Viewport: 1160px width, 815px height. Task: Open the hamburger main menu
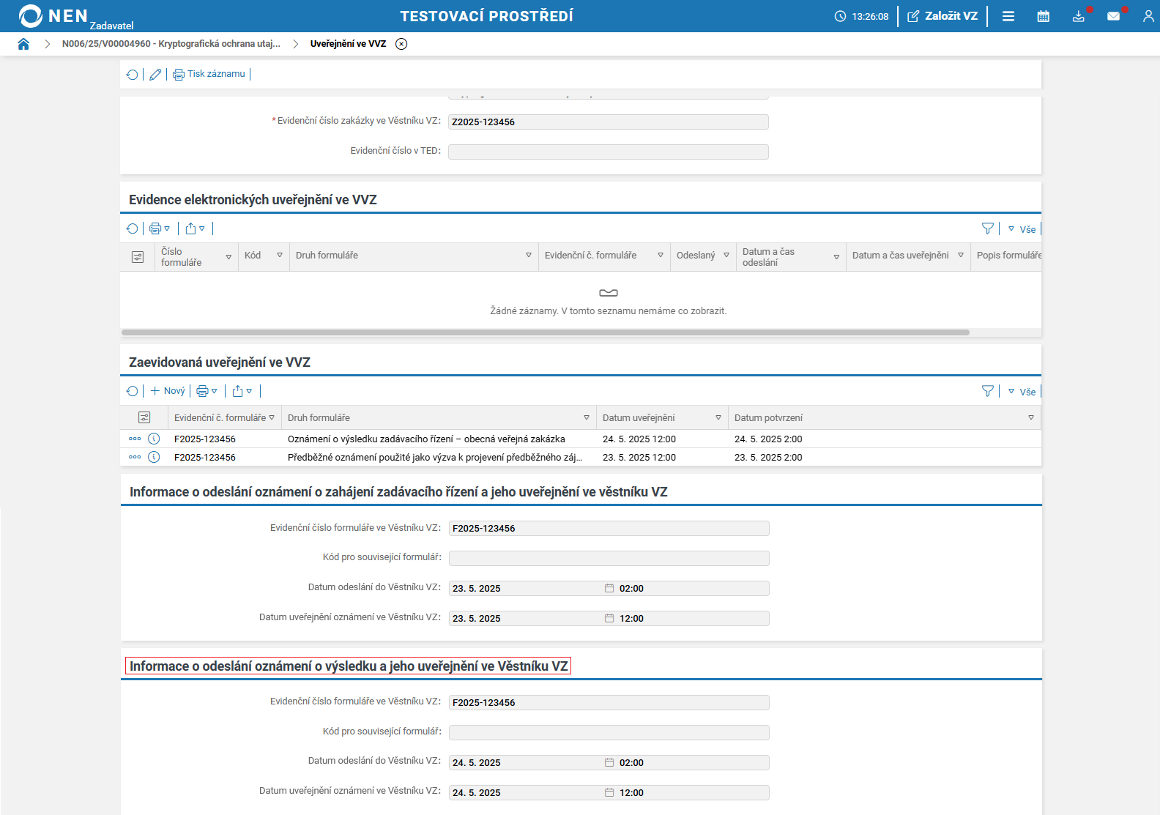[1008, 16]
